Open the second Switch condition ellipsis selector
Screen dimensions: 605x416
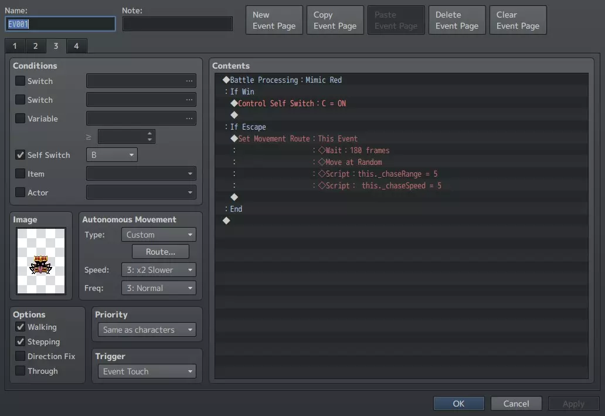(189, 100)
